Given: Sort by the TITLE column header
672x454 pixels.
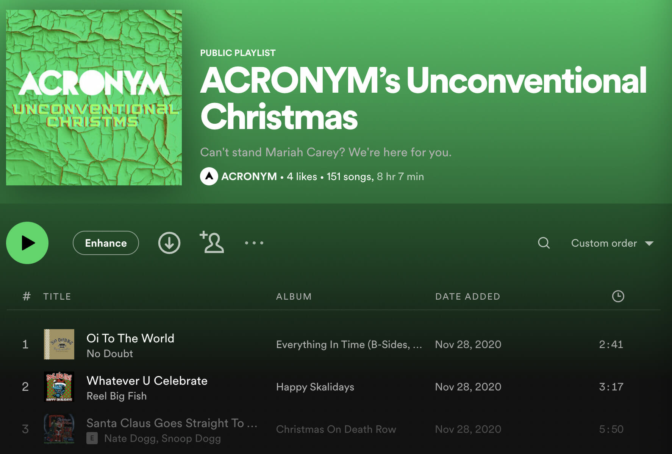Looking at the screenshot, I should (57, 297).
